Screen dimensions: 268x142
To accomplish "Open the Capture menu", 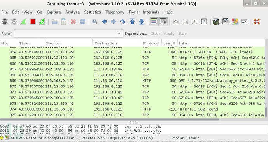I will pyautogui.click(x=54, y=12).
